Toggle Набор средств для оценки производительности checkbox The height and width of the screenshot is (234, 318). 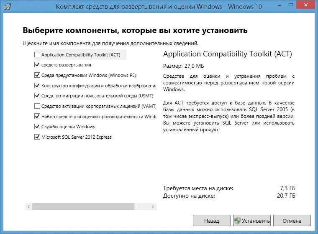click(x=37, y=117)
